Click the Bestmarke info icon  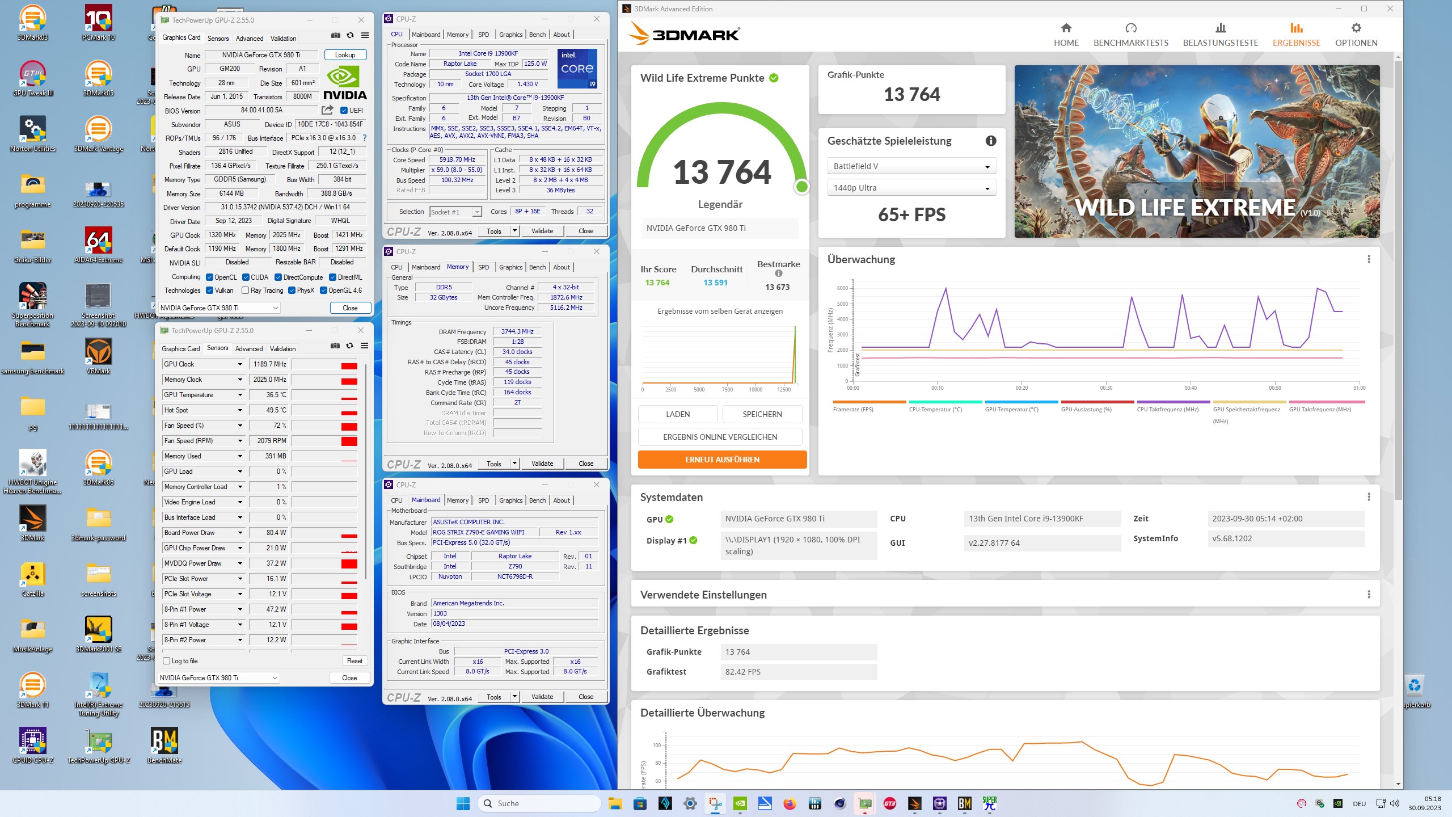click(x=778, y=273)
